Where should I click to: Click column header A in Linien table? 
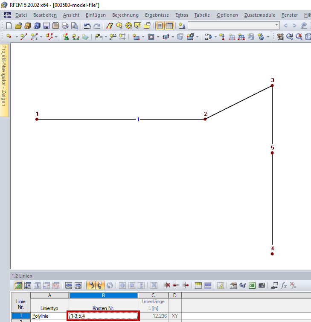click(x=49, y=295)
